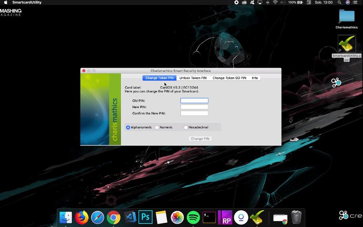Click the Change PIN button
This screenshot has height=227, width=363.
click(x=200, y=139)
